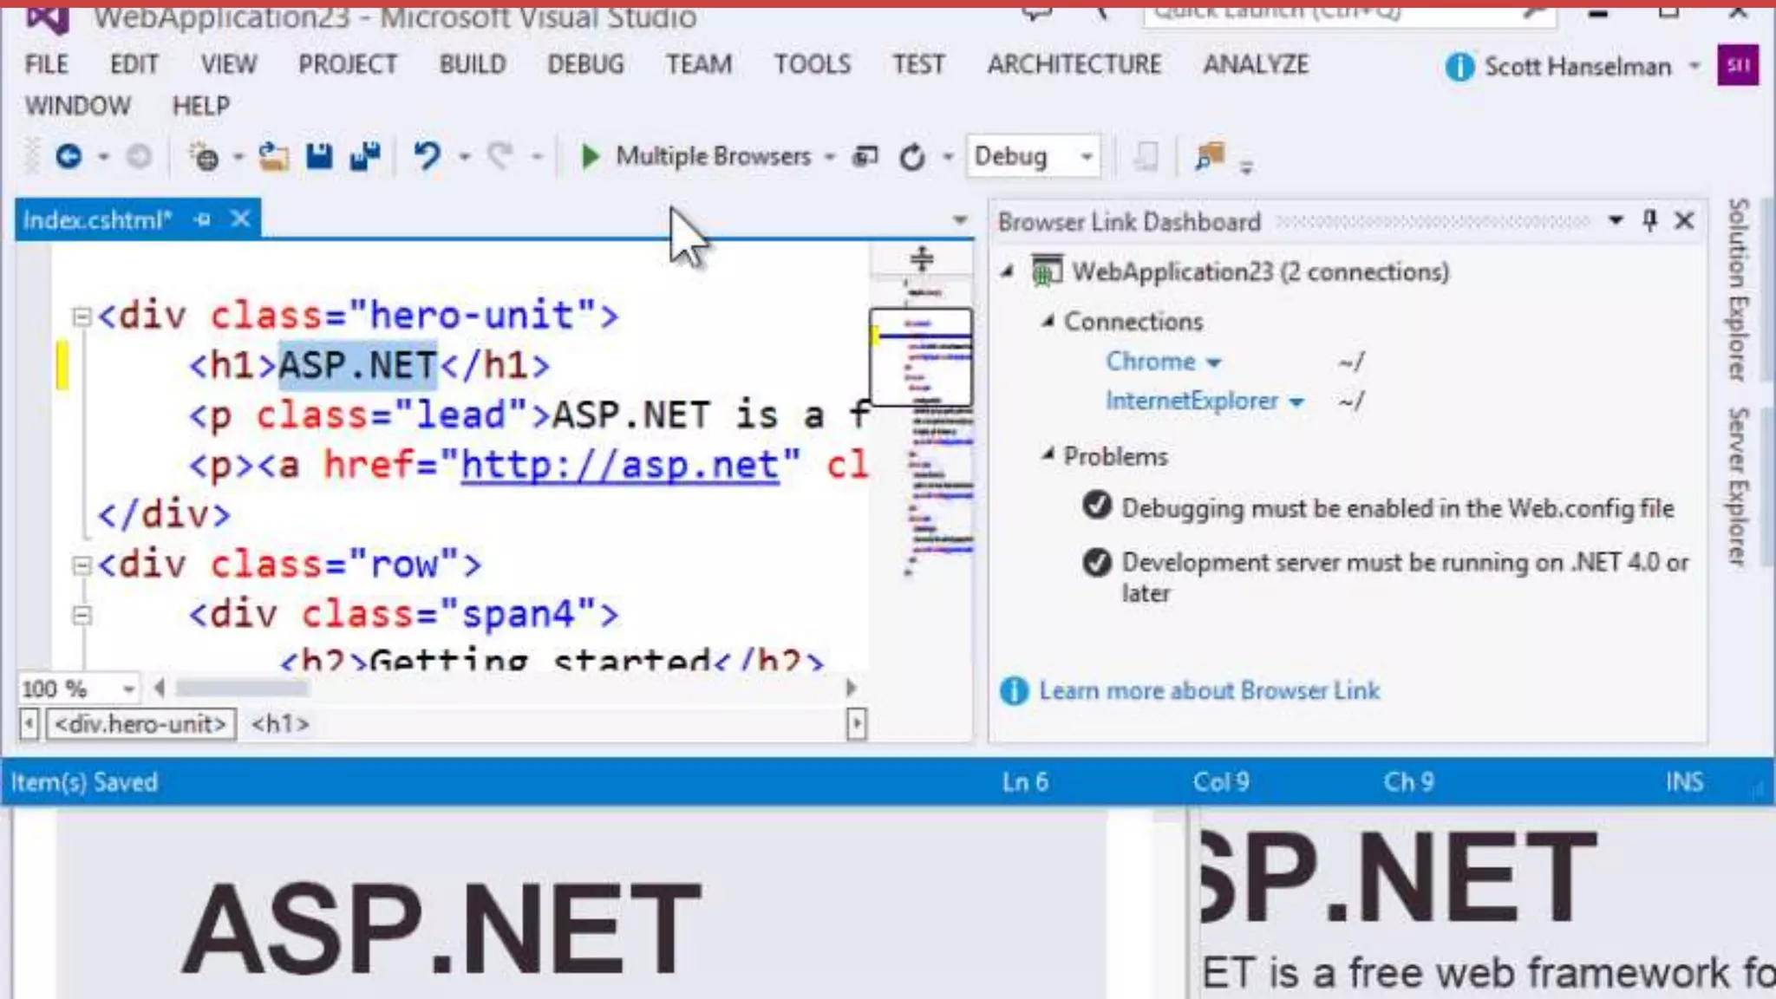Open the Solution Explorer side tab
The image size is (1776, 999).
(1737, 290)
